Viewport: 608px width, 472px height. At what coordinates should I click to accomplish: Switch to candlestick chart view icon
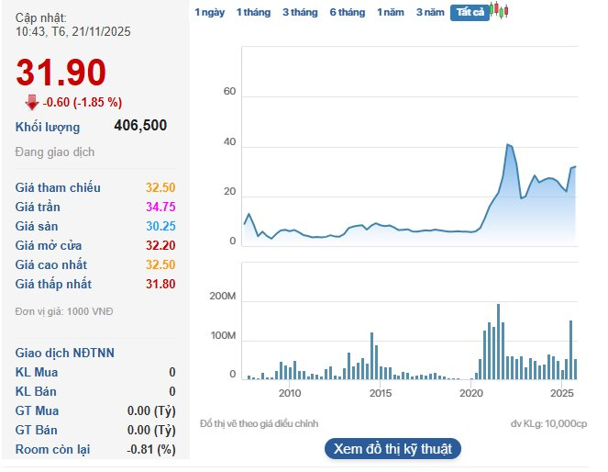click(x=499, y=12)
